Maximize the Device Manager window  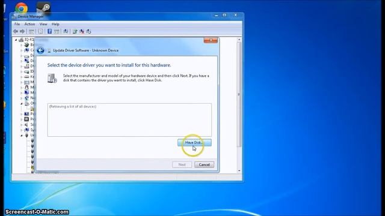point(224,16)
